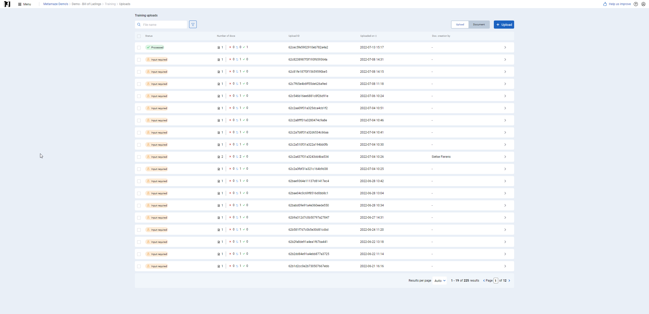Click failed count icon in row 62c8238987f3f193f659364a

click(230, 59)
